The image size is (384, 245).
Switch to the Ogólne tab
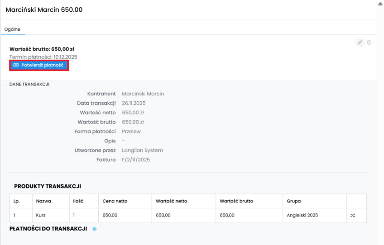click(x=12, y=29)
